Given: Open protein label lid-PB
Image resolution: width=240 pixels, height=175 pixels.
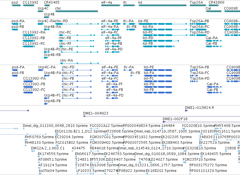Looking at the screenshot, I should pyautogui.click(x=149, y=90).
